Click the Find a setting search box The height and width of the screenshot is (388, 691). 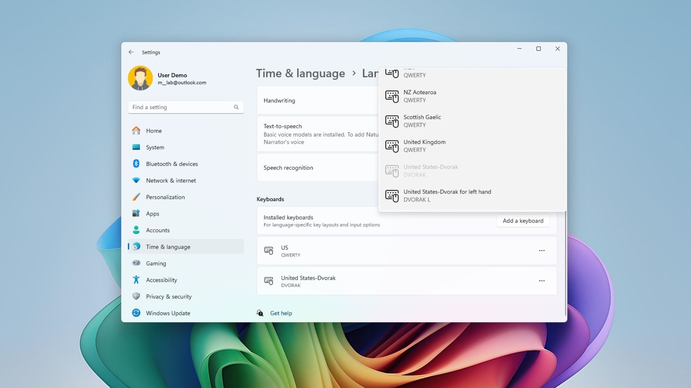186,107
